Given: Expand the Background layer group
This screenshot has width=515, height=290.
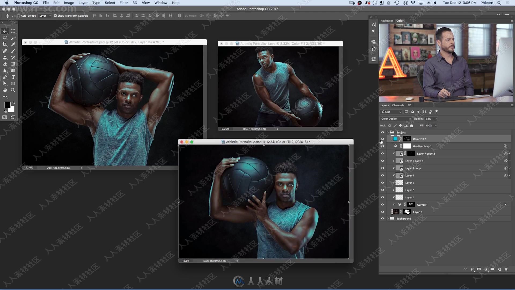Looking at the screenshot, I should click(387, 219).
